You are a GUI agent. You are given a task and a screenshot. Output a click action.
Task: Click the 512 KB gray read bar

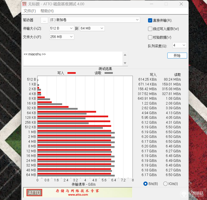pos(70,128)
